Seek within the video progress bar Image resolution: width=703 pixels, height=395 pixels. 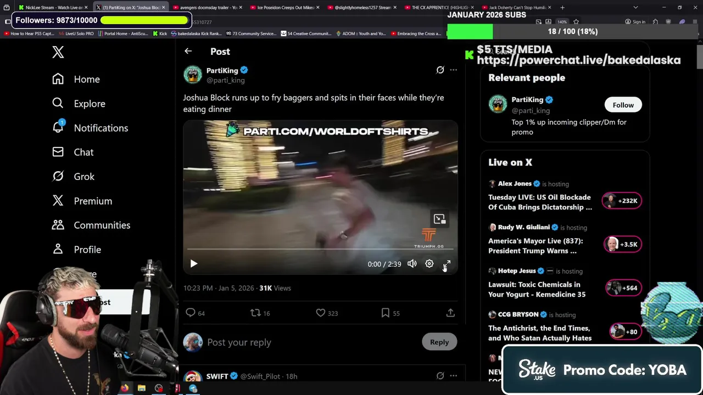coord(320,249)
